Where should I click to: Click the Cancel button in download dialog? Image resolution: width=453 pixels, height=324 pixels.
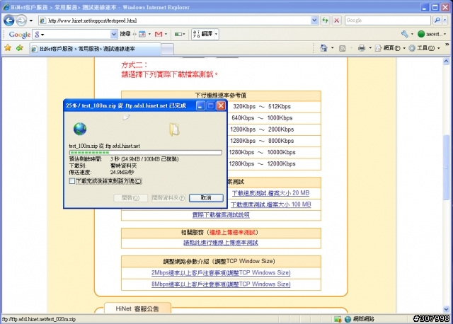206,198
